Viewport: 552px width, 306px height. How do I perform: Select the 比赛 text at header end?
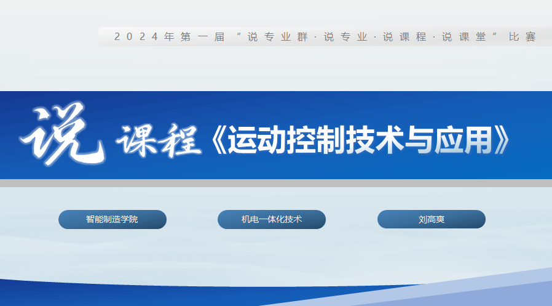[x=522, y=37]
